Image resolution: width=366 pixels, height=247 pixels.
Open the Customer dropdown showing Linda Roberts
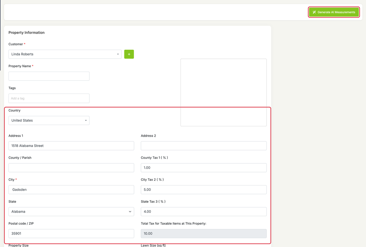[65, 54]
